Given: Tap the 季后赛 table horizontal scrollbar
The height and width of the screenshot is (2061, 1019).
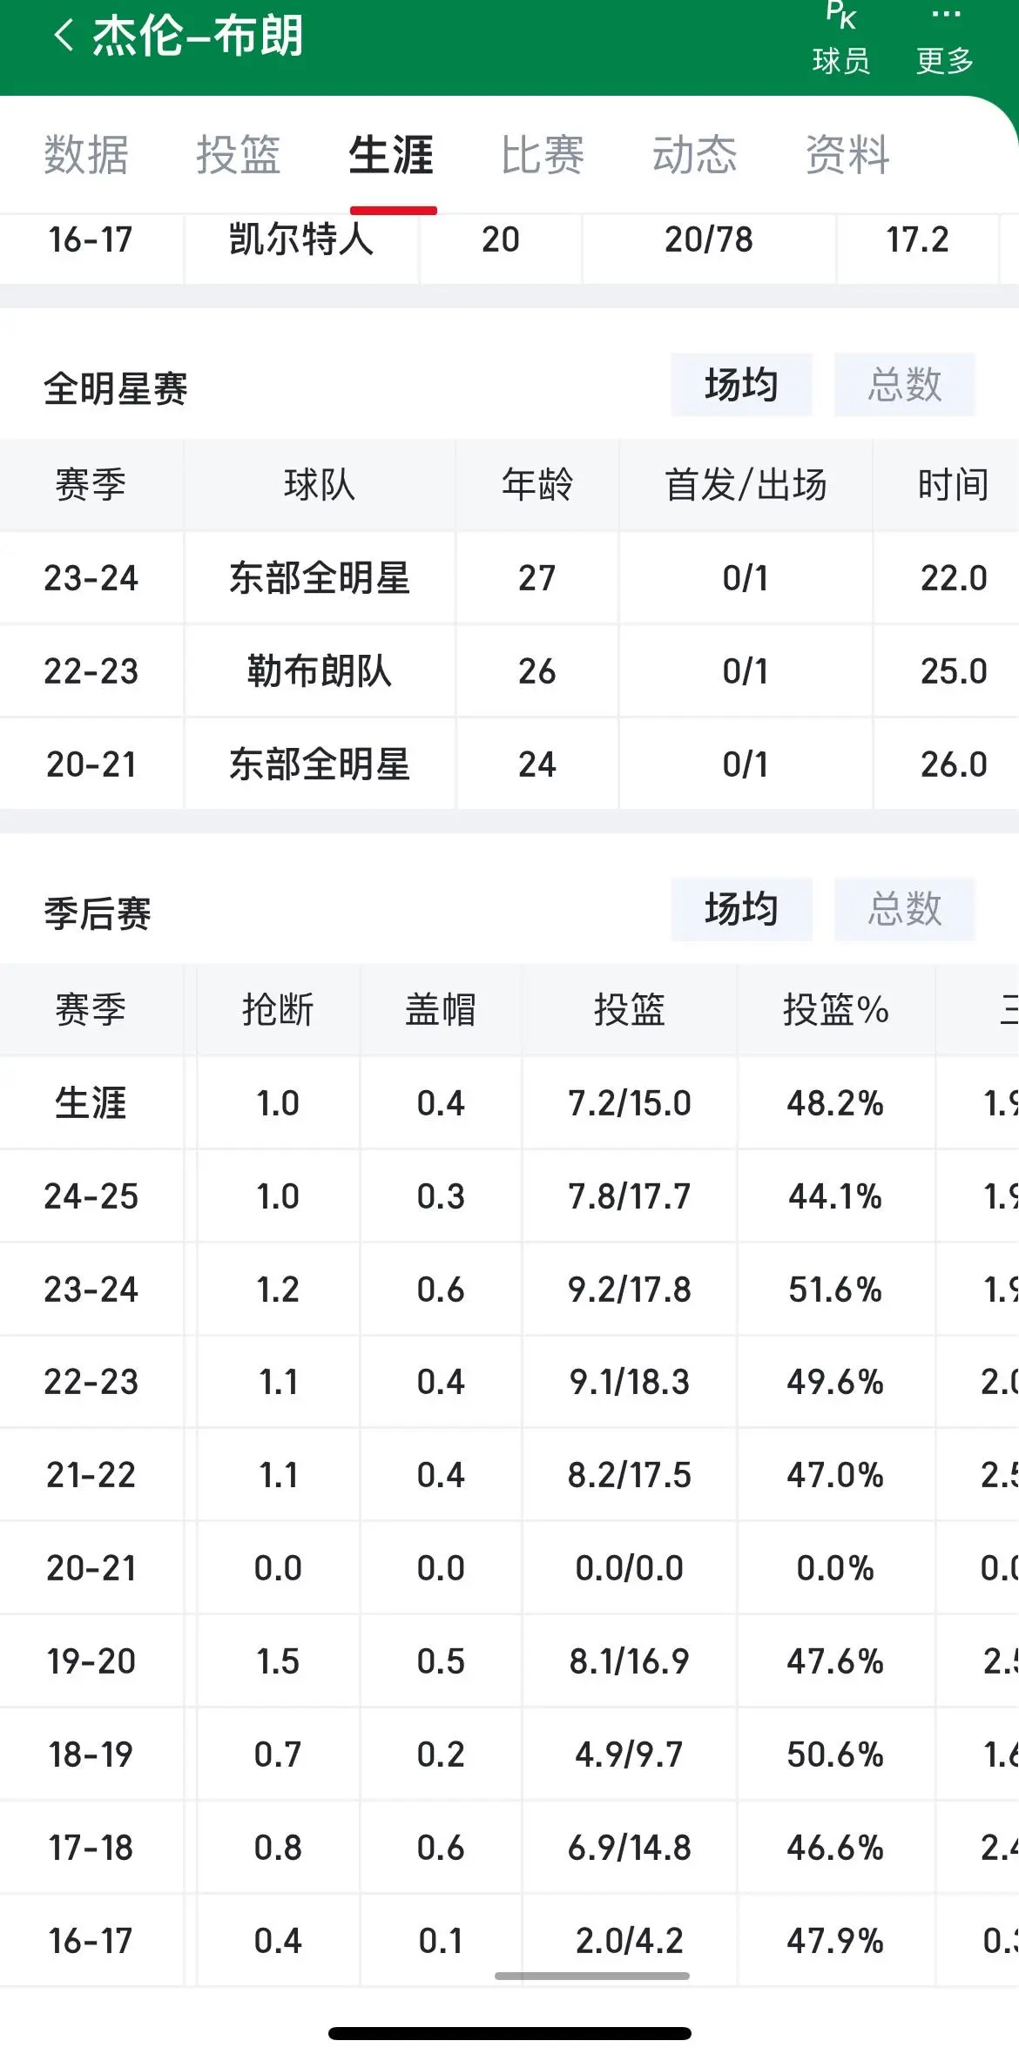Looking at the screenshot, I should pos(592,1976).
